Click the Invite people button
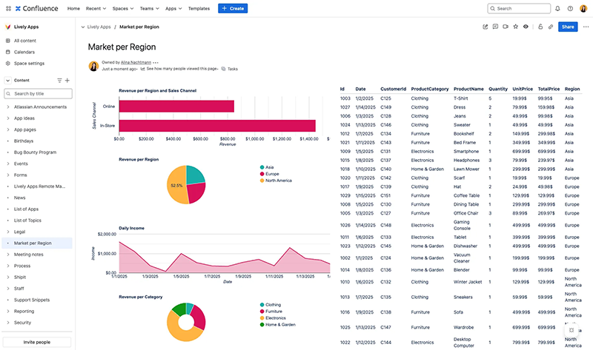The width and height of the screenshot is (593, 350). pyautogui.click(x=36, y=342)
